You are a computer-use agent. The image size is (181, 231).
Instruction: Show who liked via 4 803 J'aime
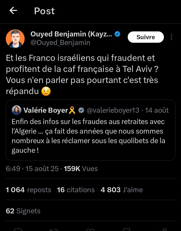coord(122,190)
